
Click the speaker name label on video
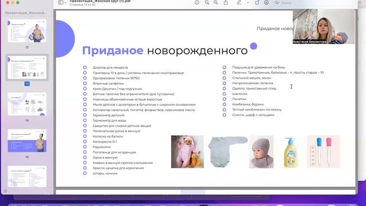(x=309, y=42)
